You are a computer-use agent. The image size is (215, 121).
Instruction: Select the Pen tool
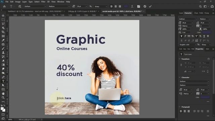pyautogui.click(x=3, y=77)
